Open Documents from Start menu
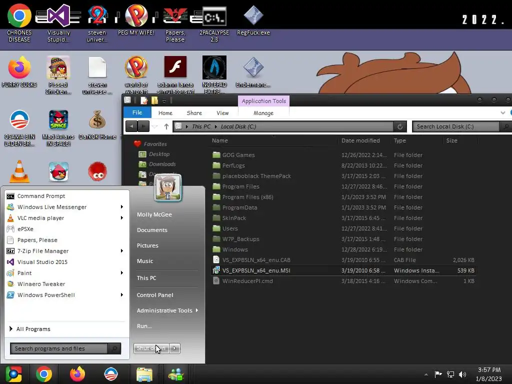The height and width of the screenshot is (384, 512). 152,230
